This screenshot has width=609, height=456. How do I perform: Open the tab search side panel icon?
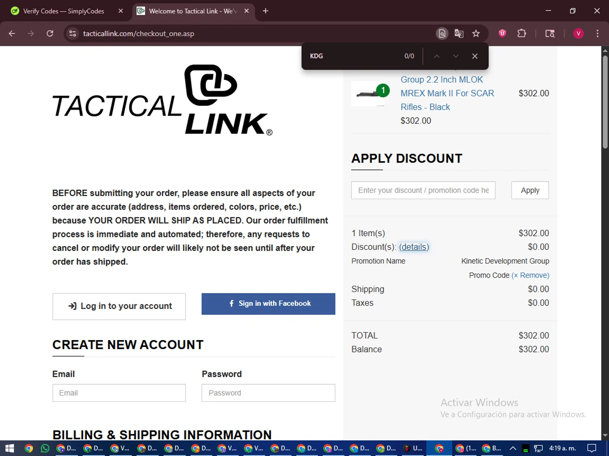pos(550,34)
